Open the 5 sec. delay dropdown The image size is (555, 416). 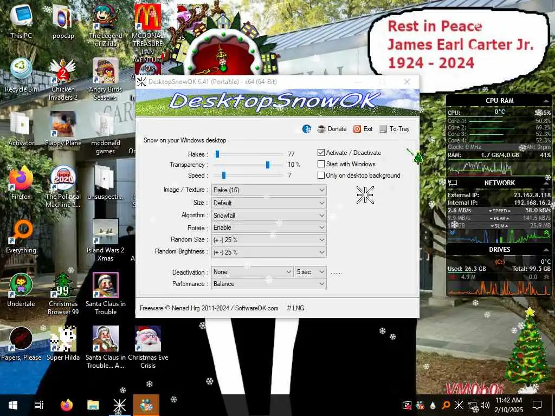coord(311,272)
